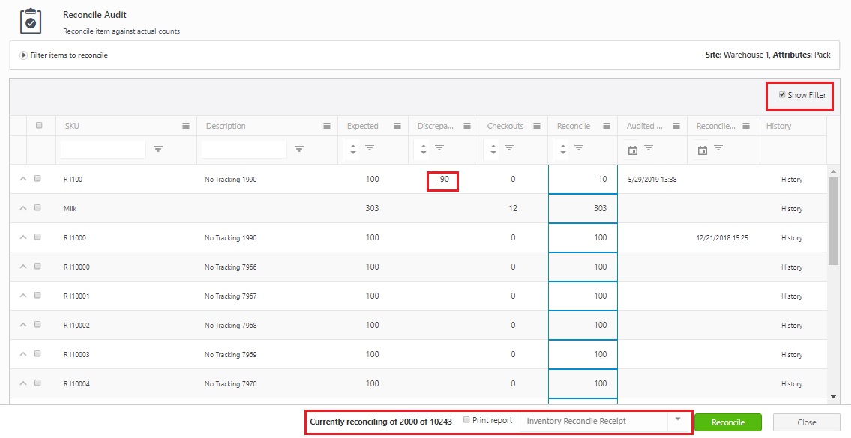Open the Discrepancy column menu icon
This screenshot has height=438, width=851.
pos(467,126)
